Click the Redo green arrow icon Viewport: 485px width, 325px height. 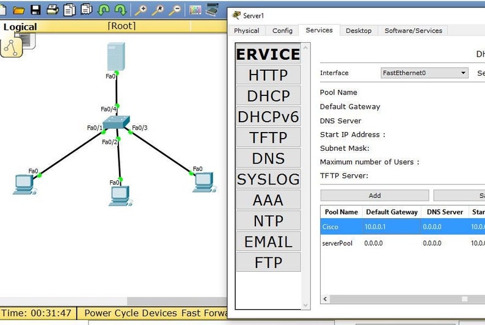coord(120,10)
